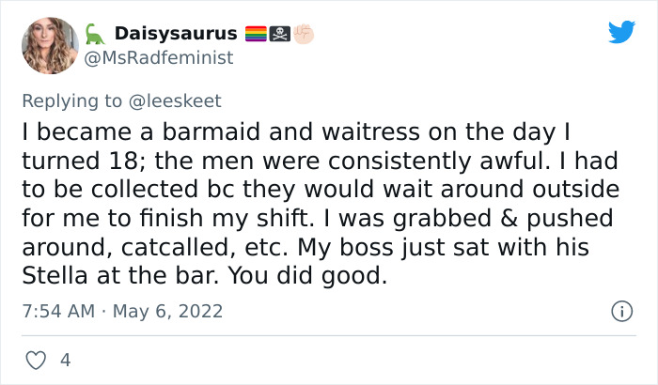The image size is (658, 385).
Task: Click the raised fist emoji
Action: click(303, 34)
